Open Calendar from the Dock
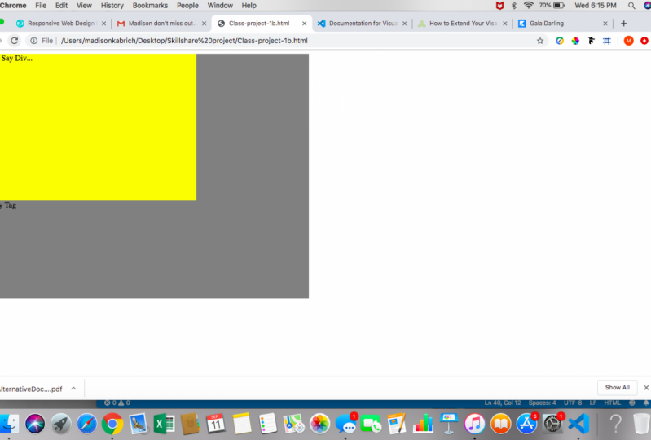 216,424
